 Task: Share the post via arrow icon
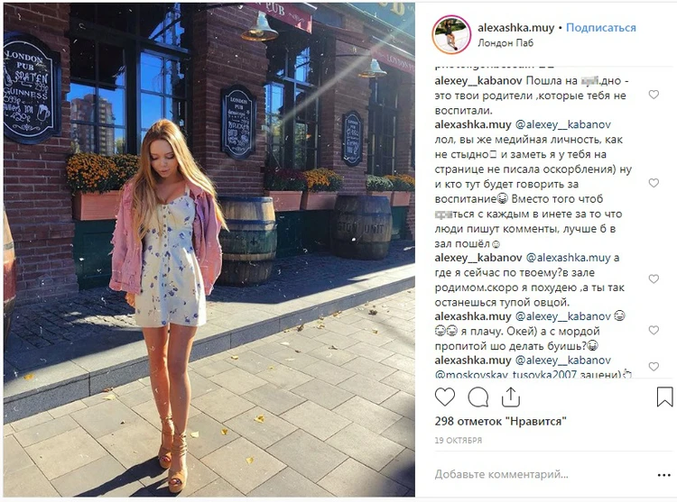coord(510,397)
